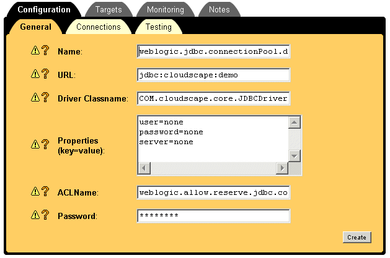Screen dimensions: 390x258
Task: Click the Properties warning triangle
Action: click(35, 144)
